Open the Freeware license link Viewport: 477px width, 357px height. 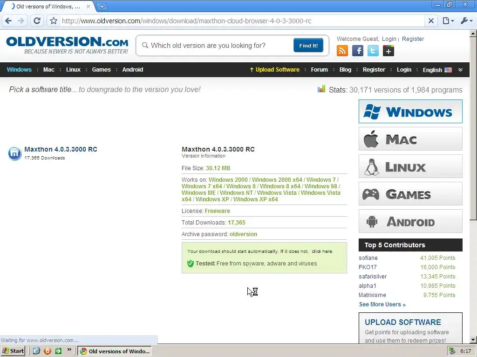[217, 211]
